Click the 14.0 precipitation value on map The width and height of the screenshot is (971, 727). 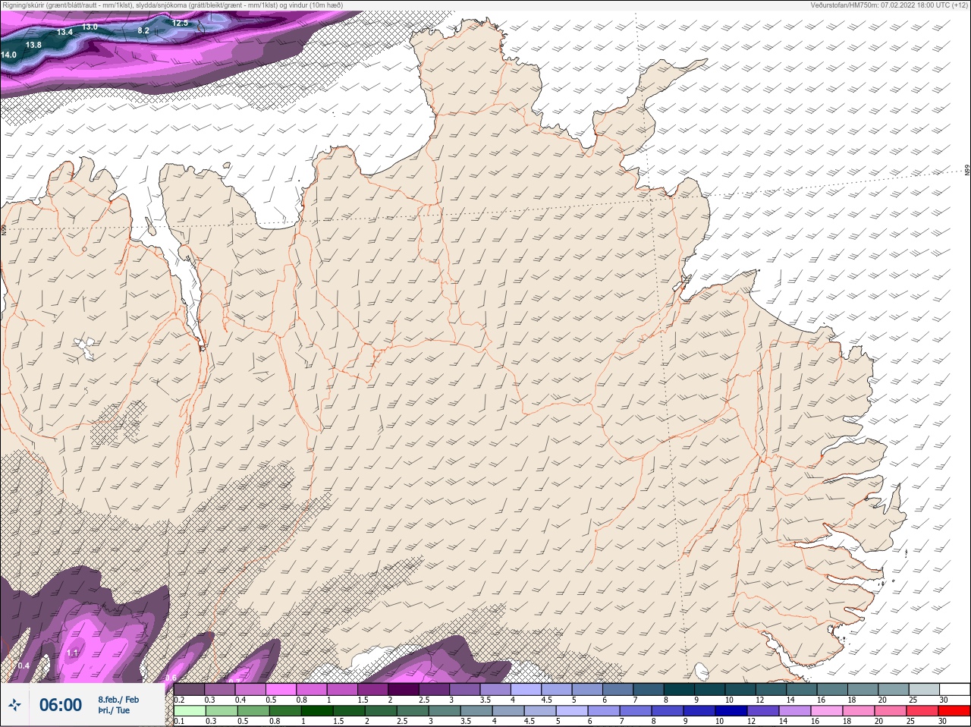pyautogui.click(x=8, y=55)
